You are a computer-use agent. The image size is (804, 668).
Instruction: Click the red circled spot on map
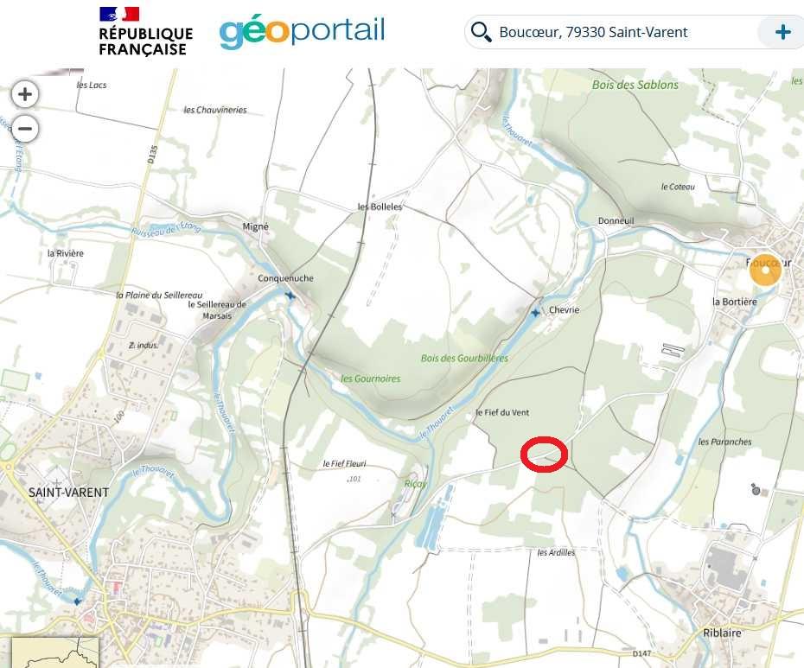544,455
